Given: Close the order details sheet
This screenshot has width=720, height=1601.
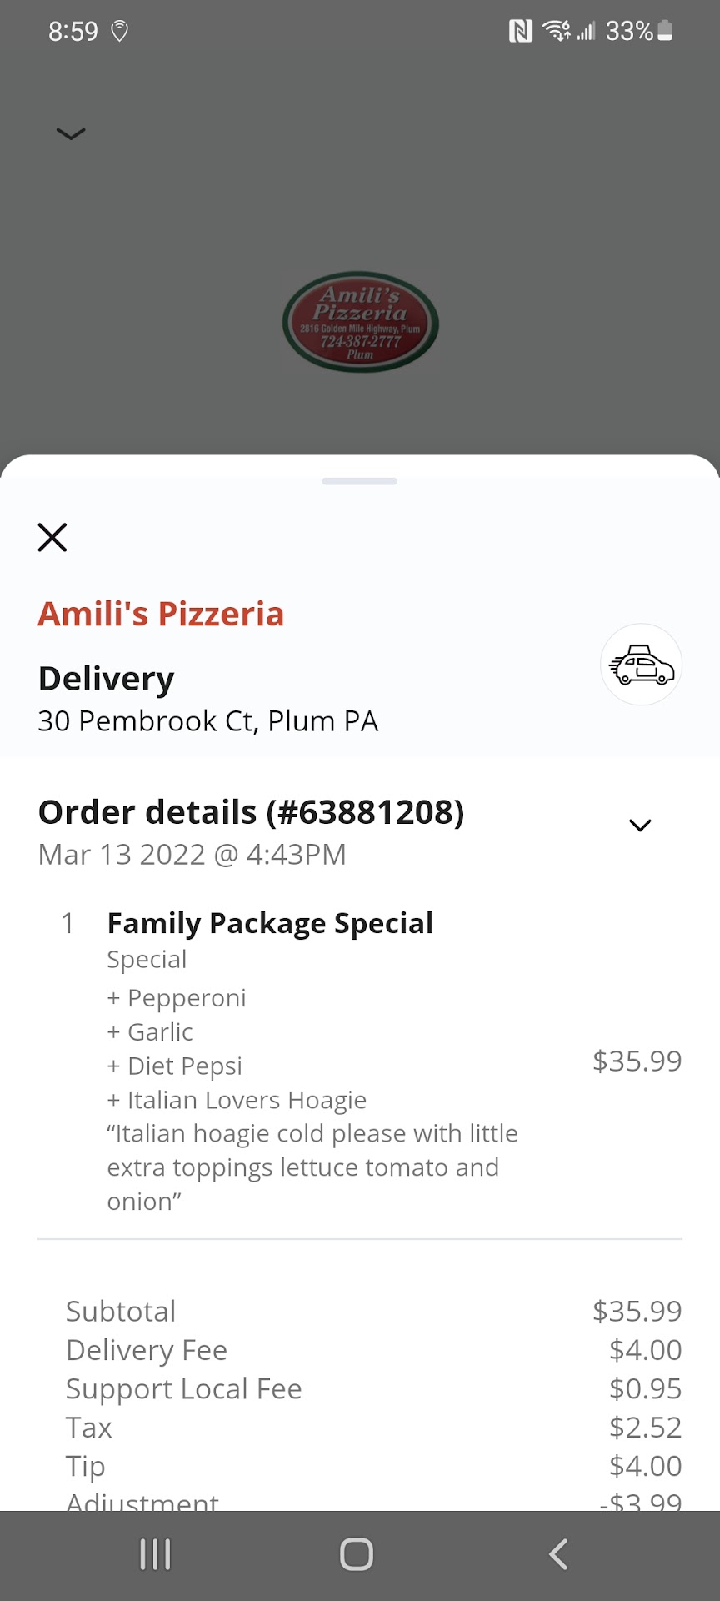Looking at the screenshot, I should click(52, 538).
